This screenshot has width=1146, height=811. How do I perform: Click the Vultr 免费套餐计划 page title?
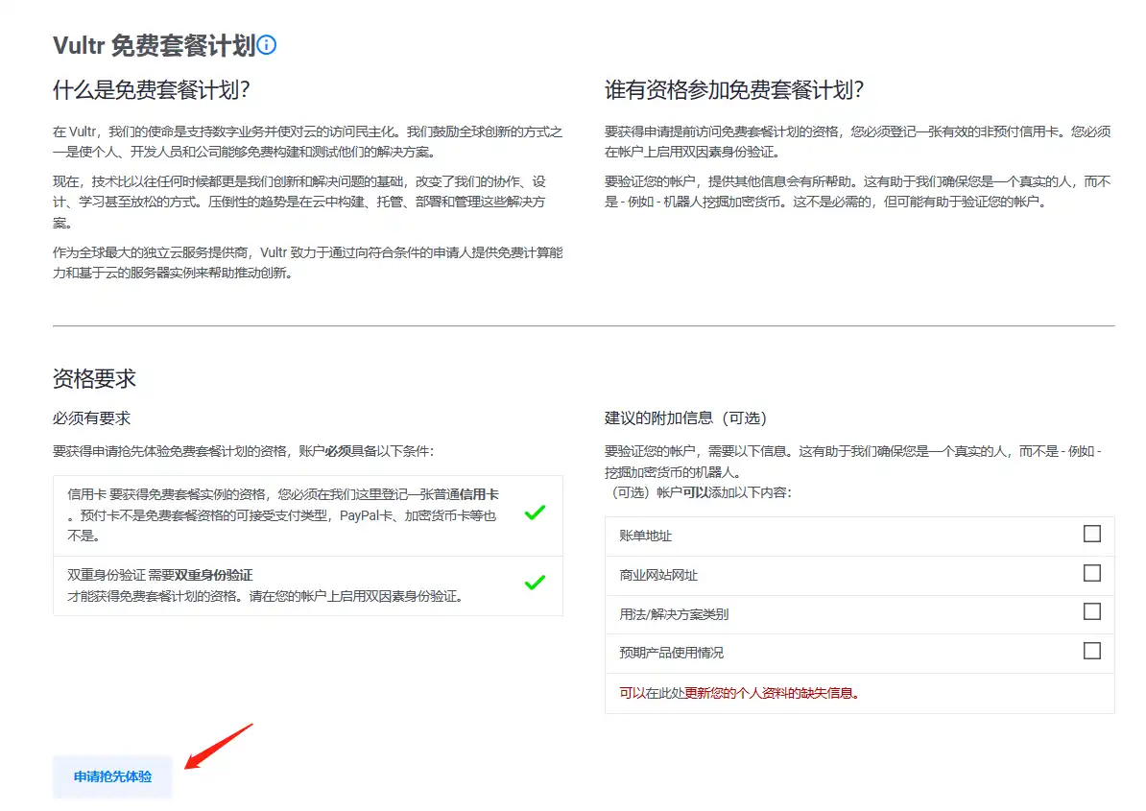click(155, 45)
